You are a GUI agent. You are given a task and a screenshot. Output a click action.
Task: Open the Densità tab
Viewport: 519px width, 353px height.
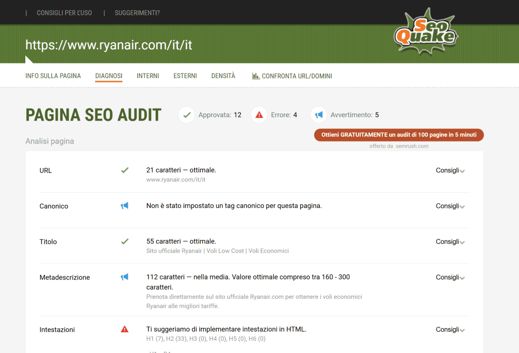[x=223, y=76]
